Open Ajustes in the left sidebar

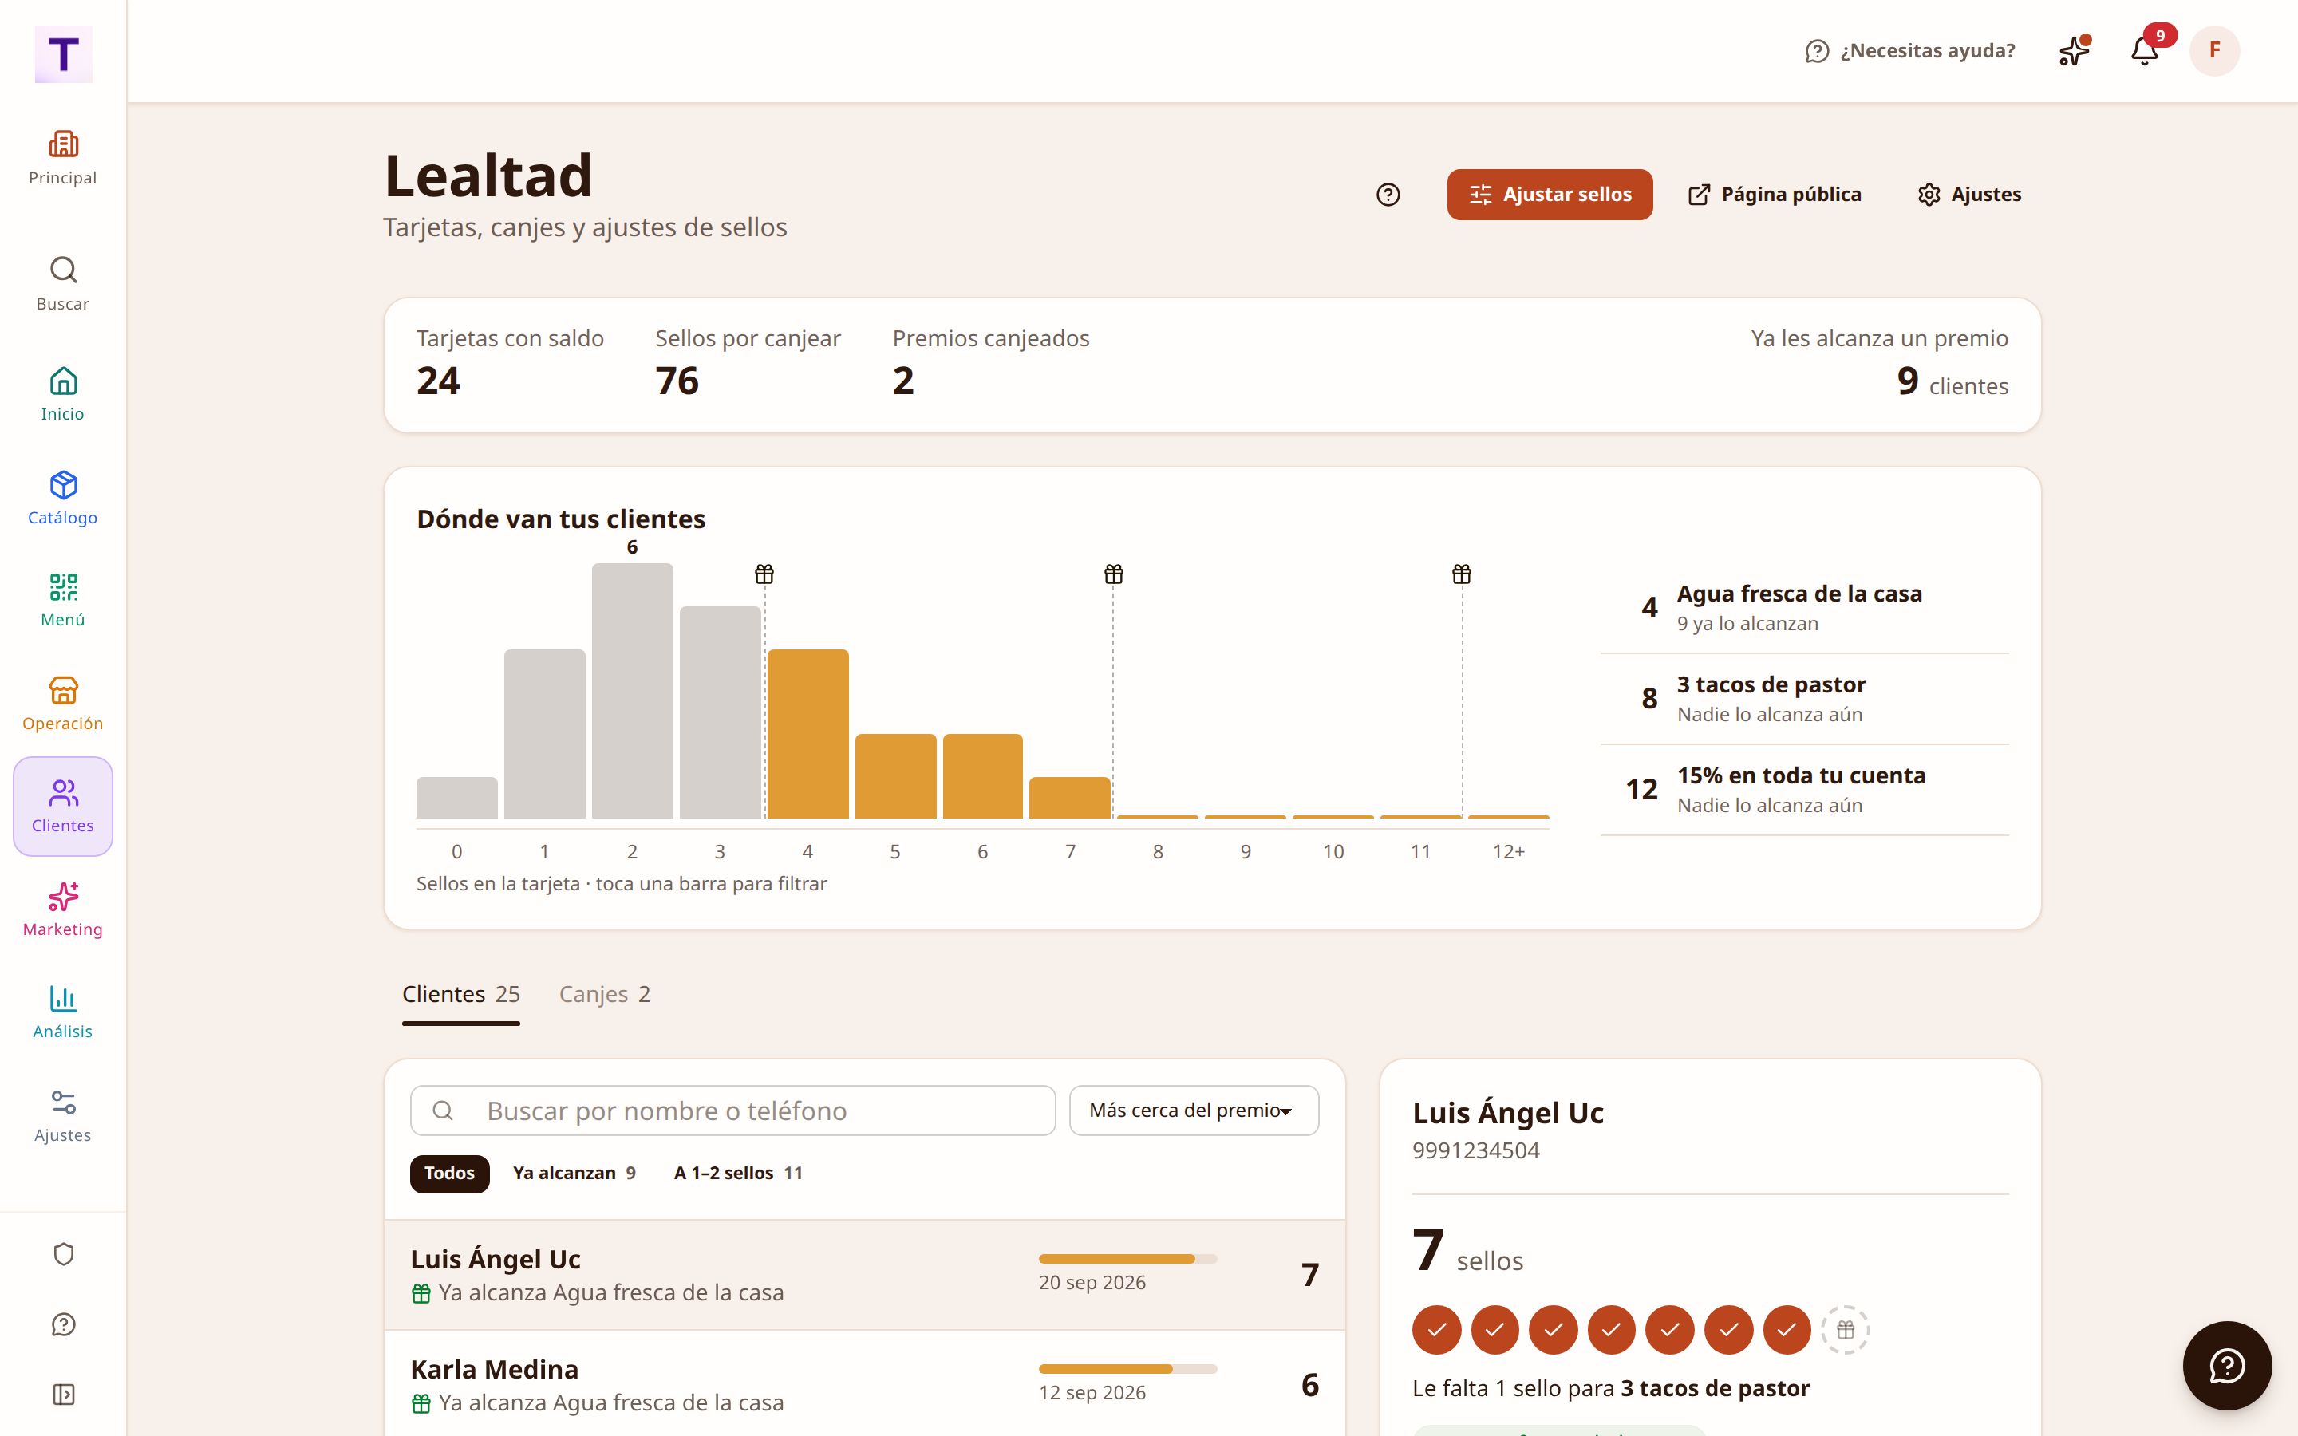tap(63, 1116)
